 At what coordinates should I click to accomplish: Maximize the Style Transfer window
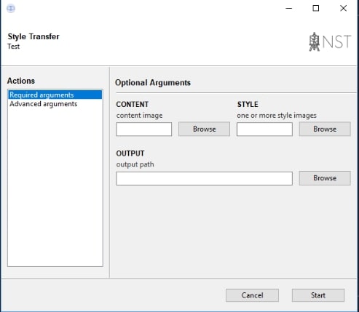pos(316,9)
